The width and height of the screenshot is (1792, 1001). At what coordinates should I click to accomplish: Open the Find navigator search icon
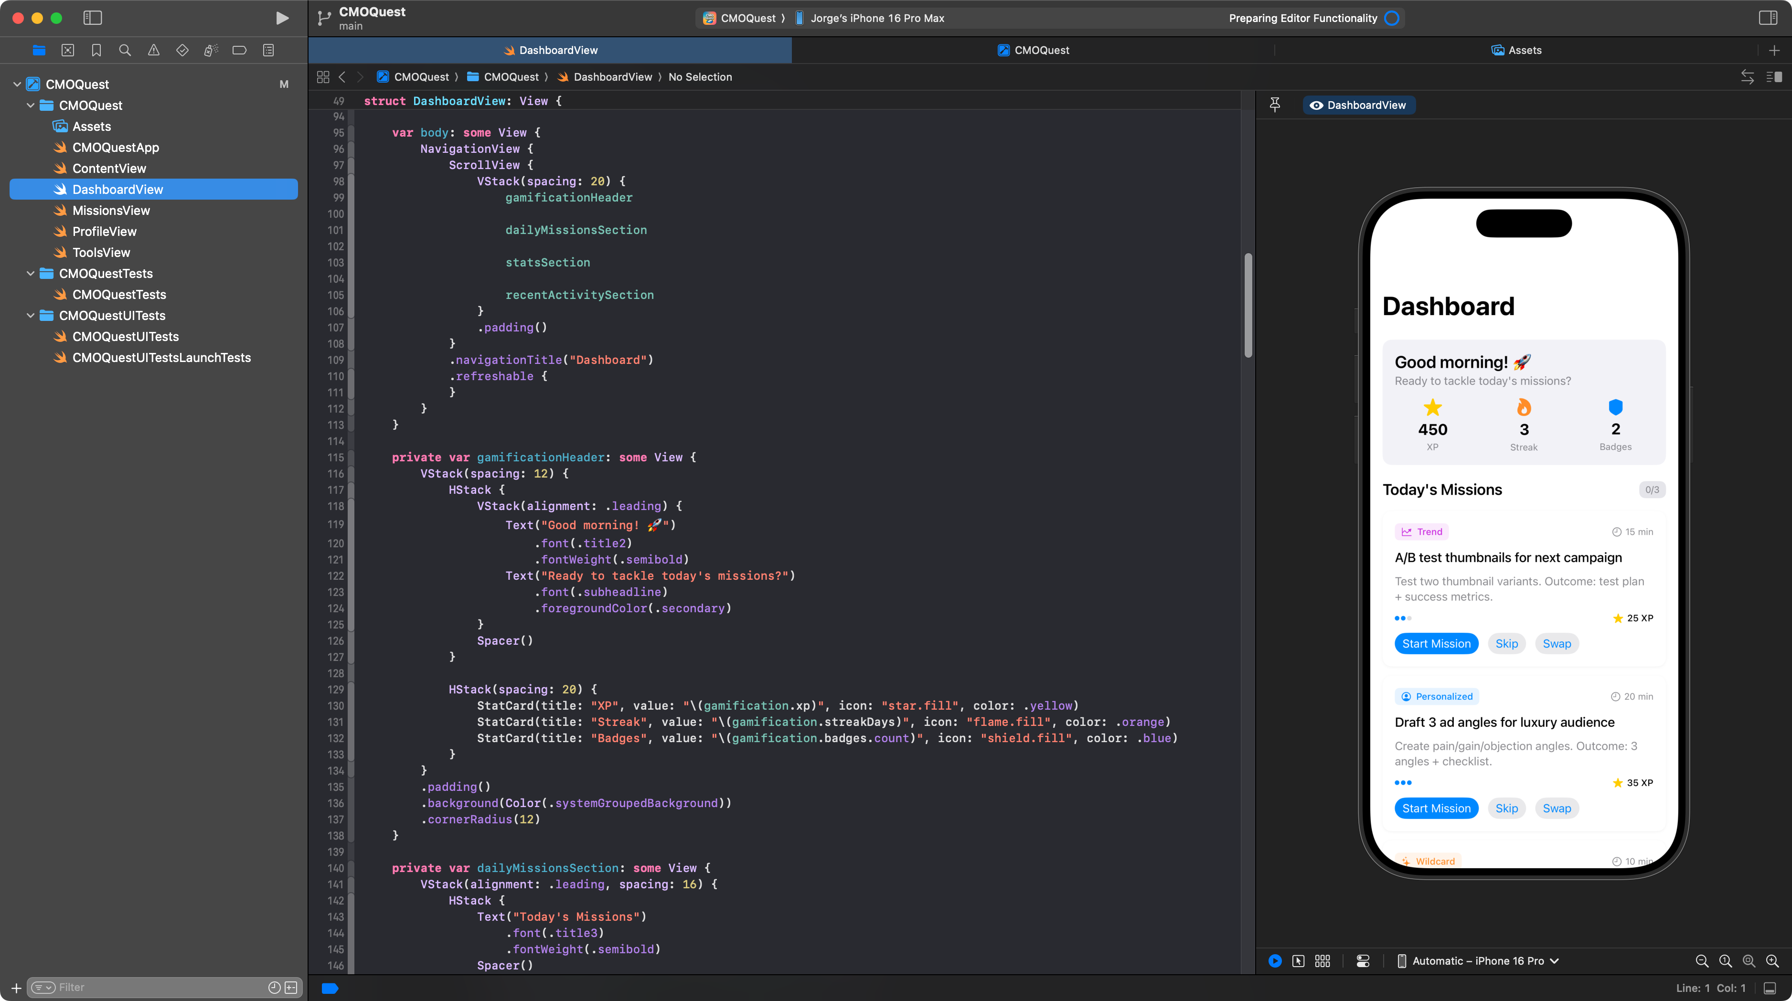(125, 50)
